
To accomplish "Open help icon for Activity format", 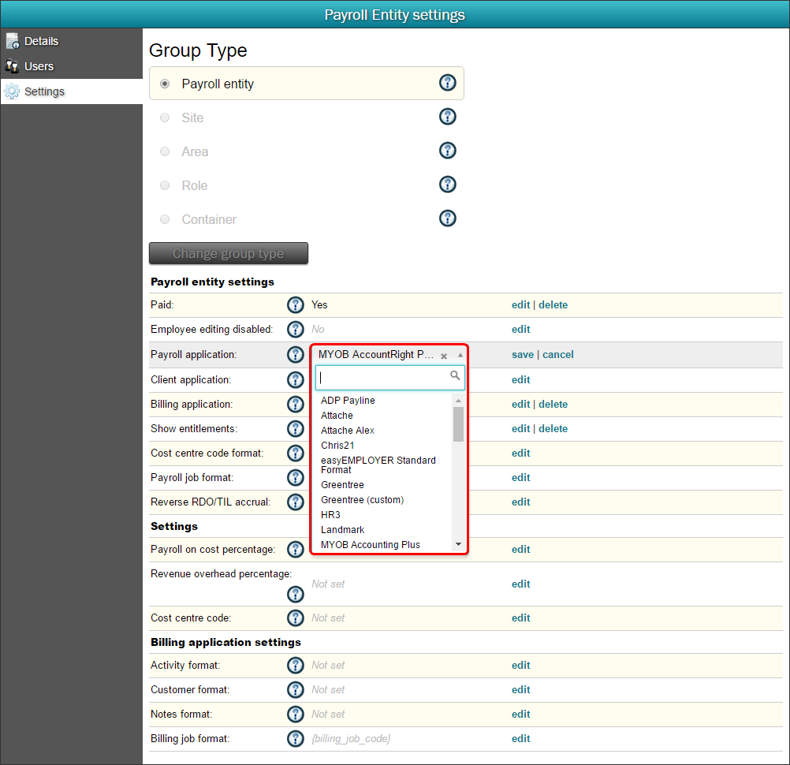I will pyautogui.click(x=295, y=665).
